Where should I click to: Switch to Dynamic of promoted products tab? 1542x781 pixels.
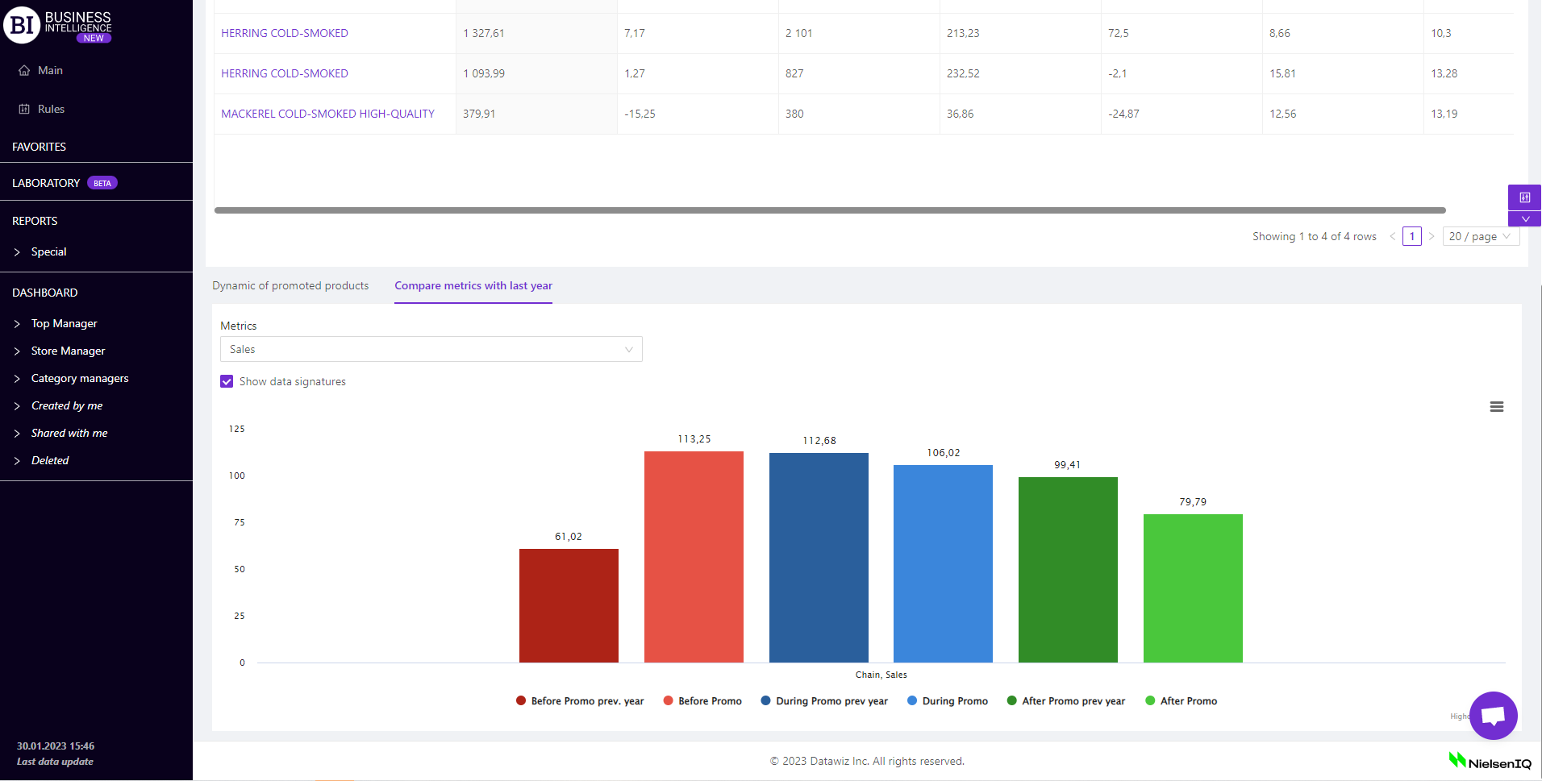point(290,285)
